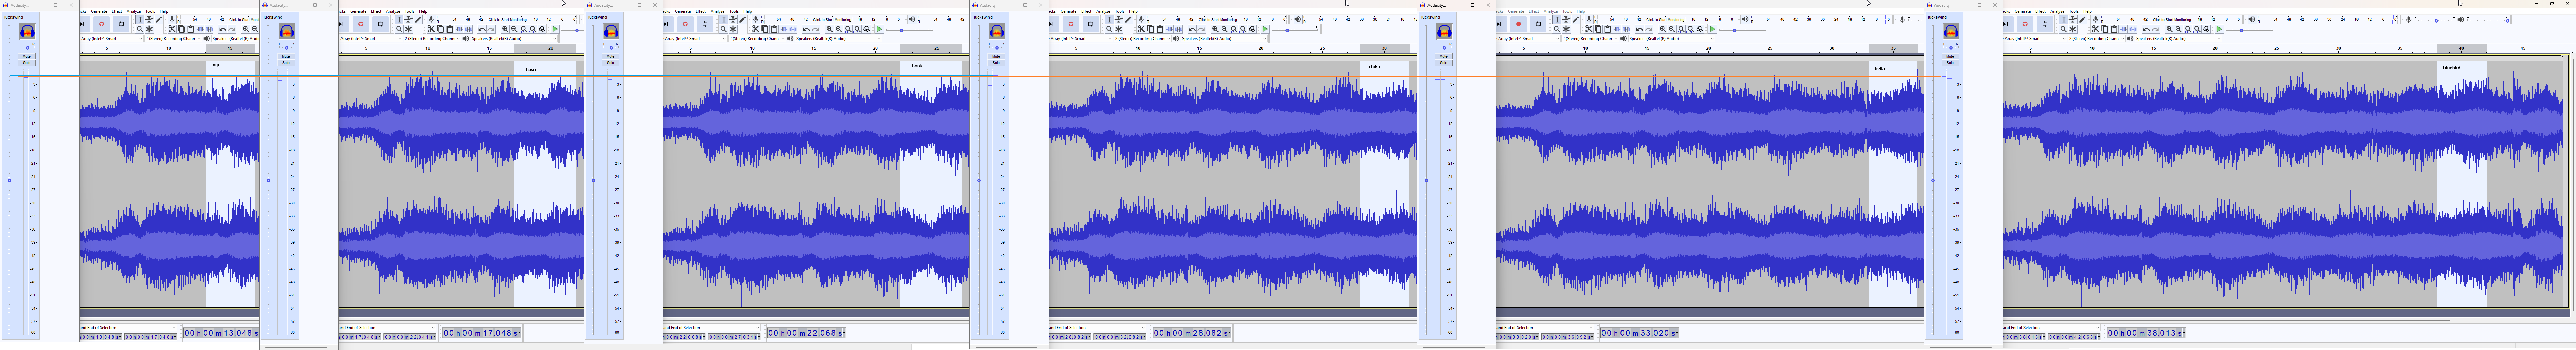Zoom in using the hasu window magnifier

coord(505,29)
